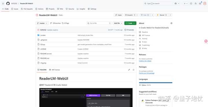208x107 pixels.
Task: Open the GitHub homepage logo
Action: (8, 3)
